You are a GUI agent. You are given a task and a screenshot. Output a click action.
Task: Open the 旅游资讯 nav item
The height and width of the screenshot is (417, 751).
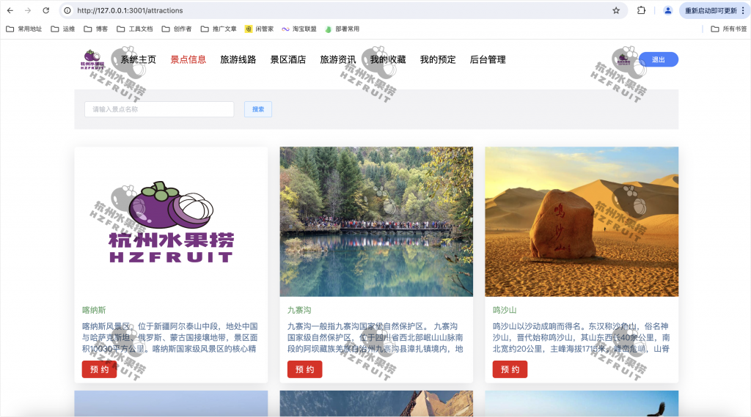coord(337,59)
